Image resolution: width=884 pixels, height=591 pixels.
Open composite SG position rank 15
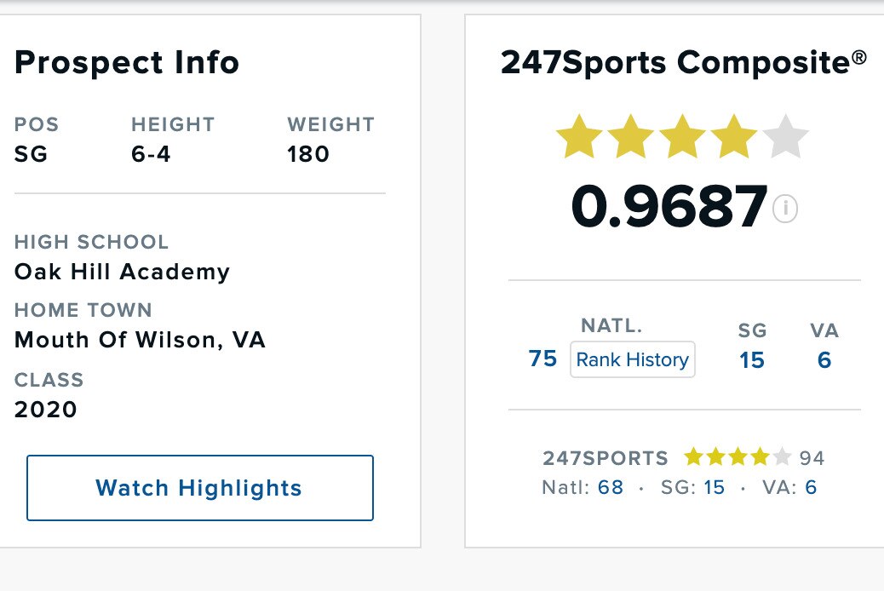click(752, 359)
